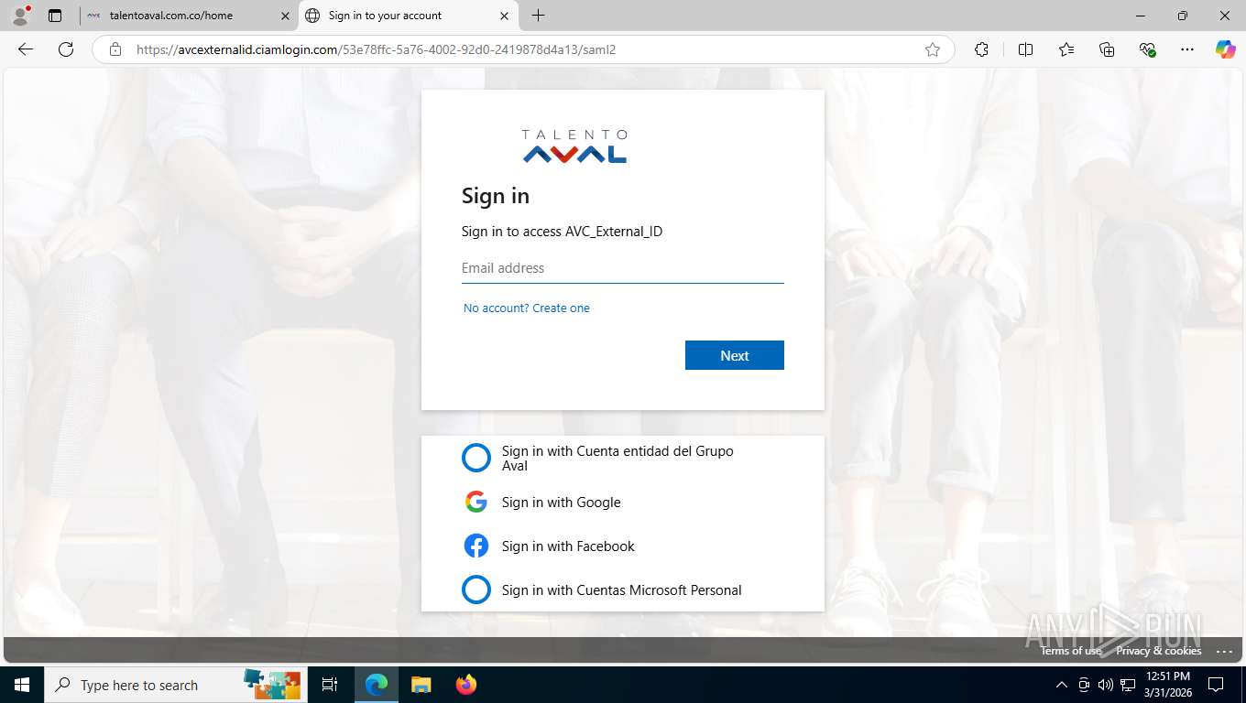Go back to the previous page

[x=26, y=49]
